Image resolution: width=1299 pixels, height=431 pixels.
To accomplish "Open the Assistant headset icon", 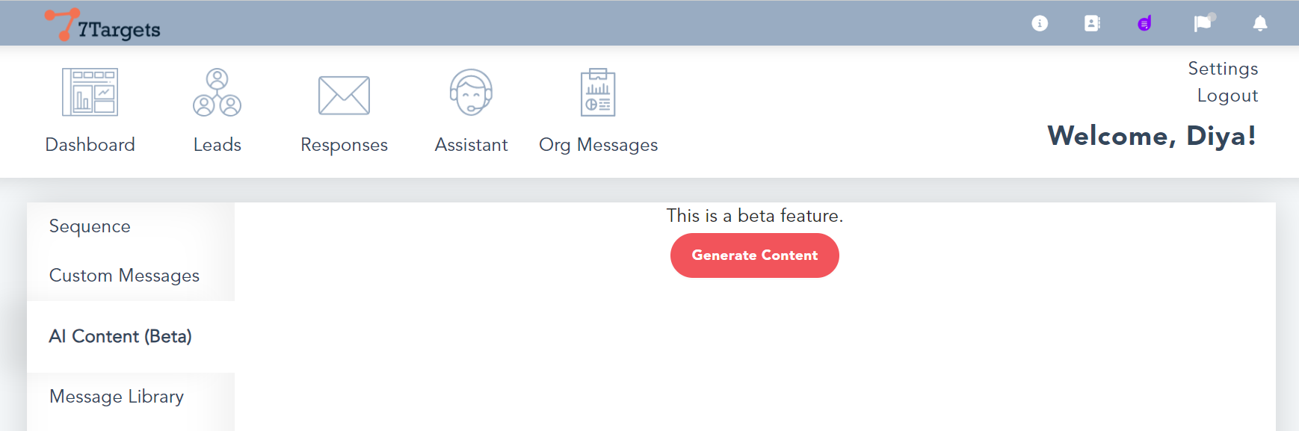I will click(471, 92).
